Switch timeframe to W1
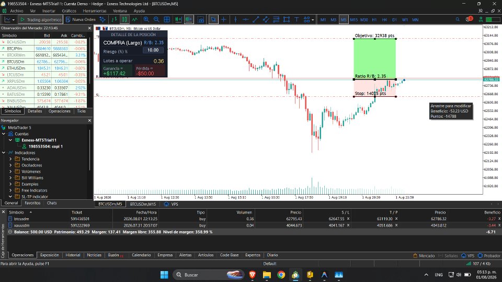502x282 pixels. coord(405,19)
